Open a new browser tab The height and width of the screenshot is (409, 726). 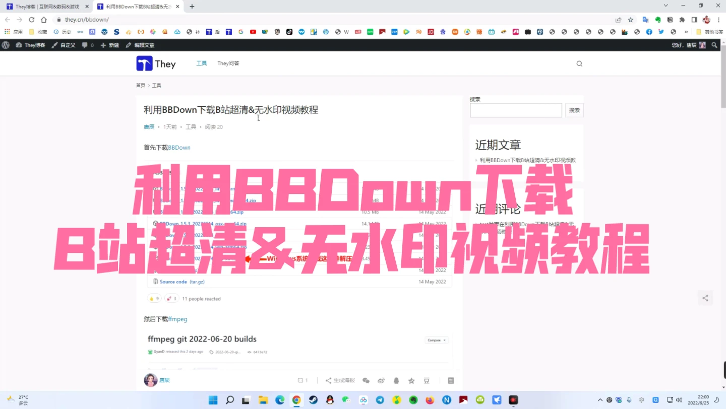(x=192, y=7)
